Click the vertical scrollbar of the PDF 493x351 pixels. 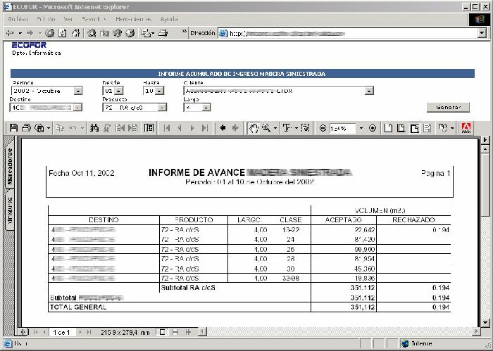(x=485, y=232)
